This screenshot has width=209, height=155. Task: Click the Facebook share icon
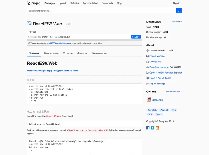(x=148, y=128)
